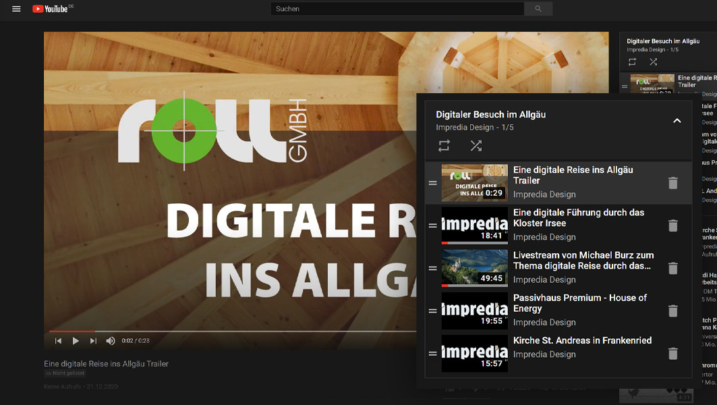Go to the previous video
The image size is (717, 405).
pos(59,341)
